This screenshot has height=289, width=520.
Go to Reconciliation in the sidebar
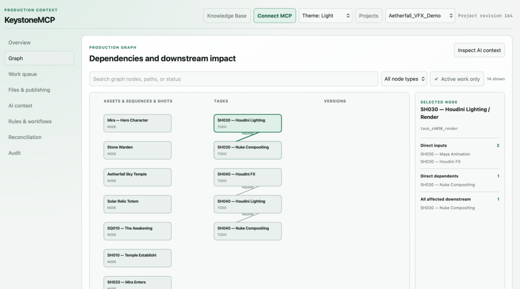coord(39,137)
